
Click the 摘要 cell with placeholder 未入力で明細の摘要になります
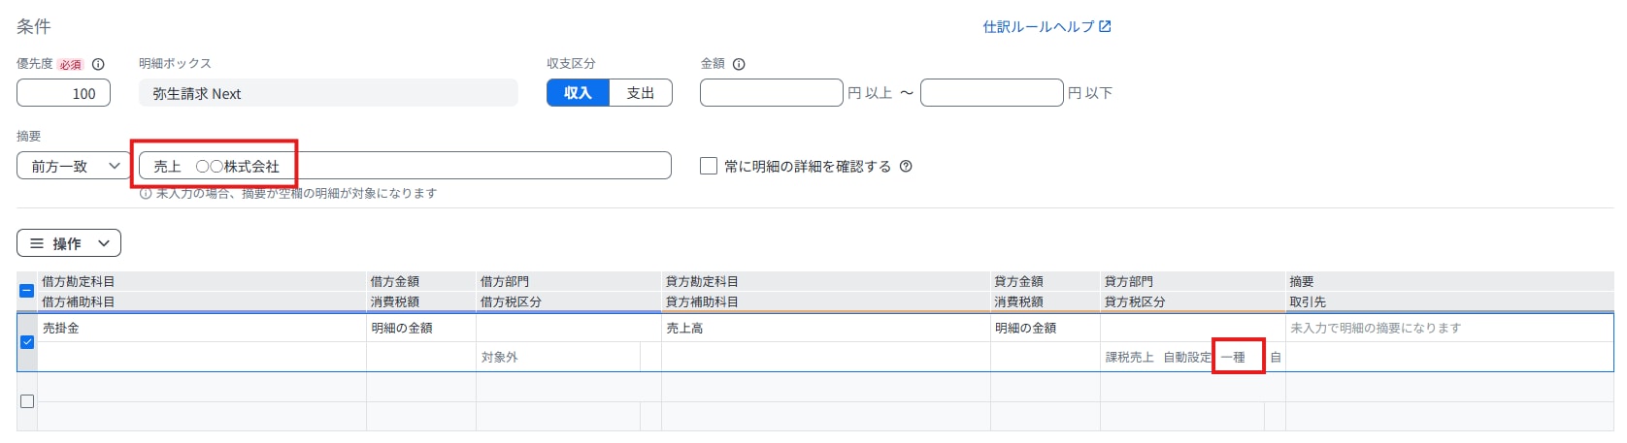point(1449,328)
